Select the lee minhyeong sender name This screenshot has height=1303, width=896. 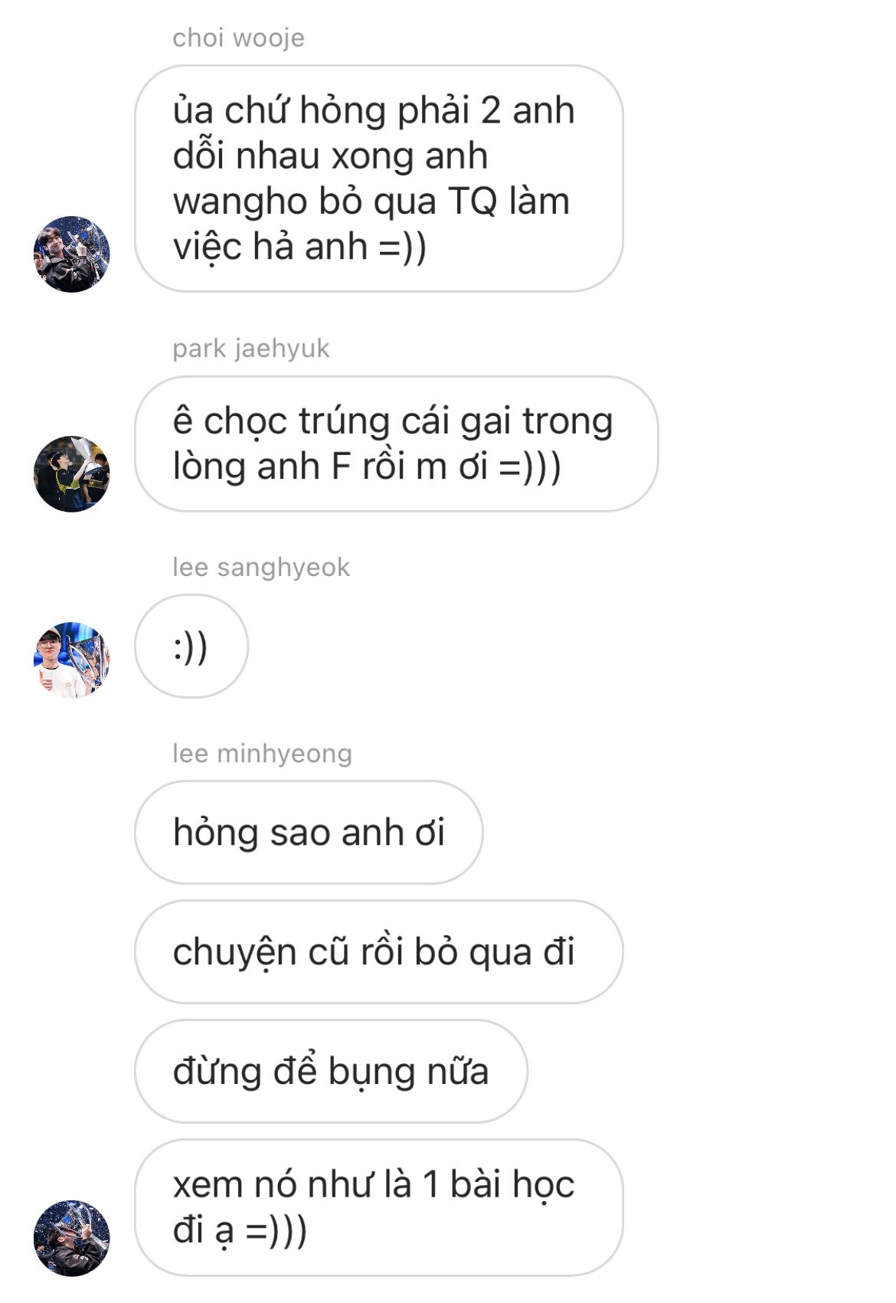click(x=262, y=754)
